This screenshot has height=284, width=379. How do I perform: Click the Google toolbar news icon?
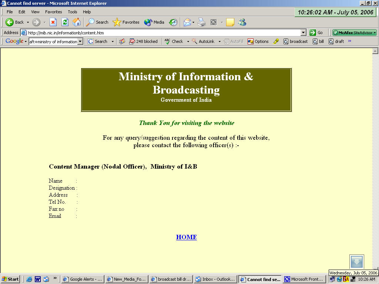tap(122, 41)
